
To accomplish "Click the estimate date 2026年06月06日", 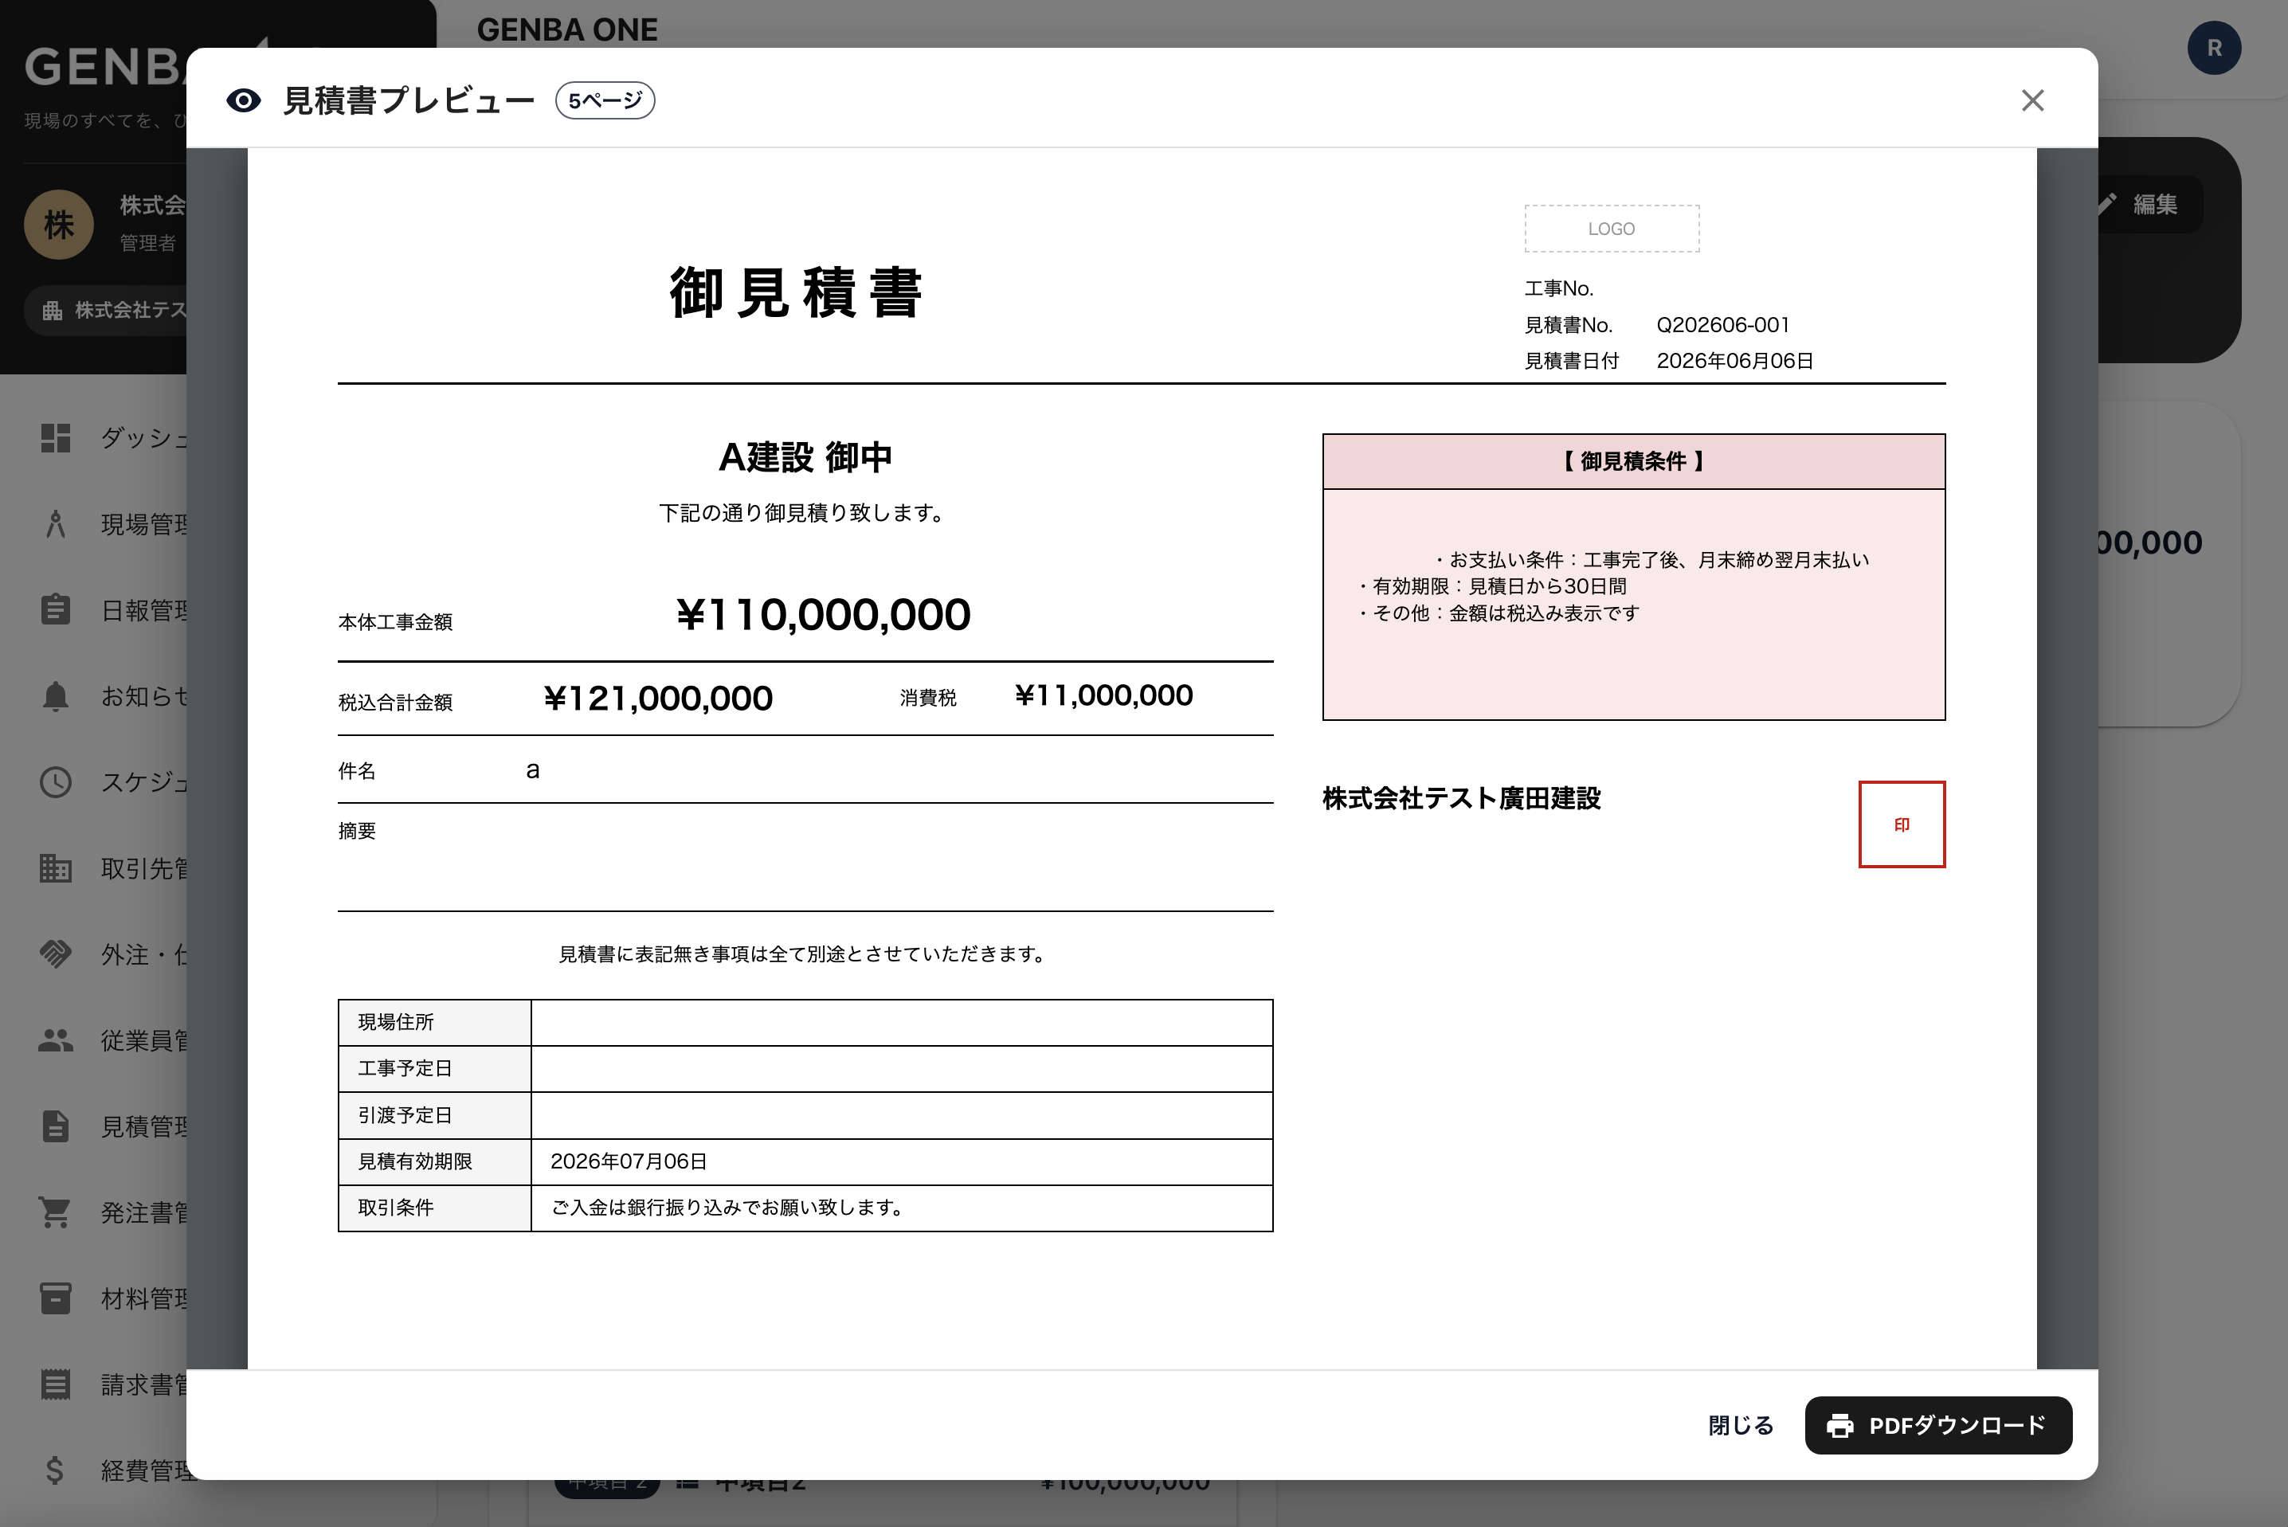I will pyautogui.click(x=1734, y=360).
